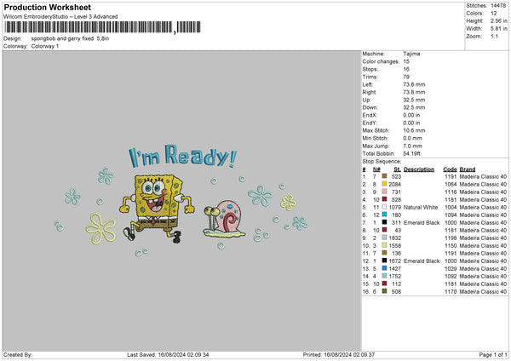Click the Stitches count value 14478
Image resolution: width=511 pixels, height=361 pixels.
coord(498,5)
